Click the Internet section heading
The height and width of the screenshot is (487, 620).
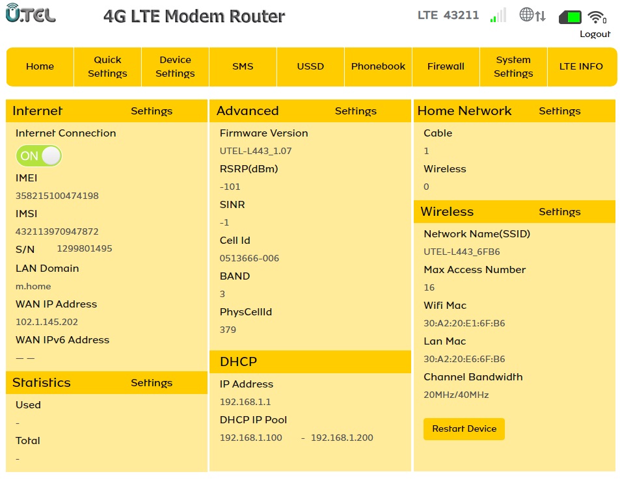tap(38, 111)
